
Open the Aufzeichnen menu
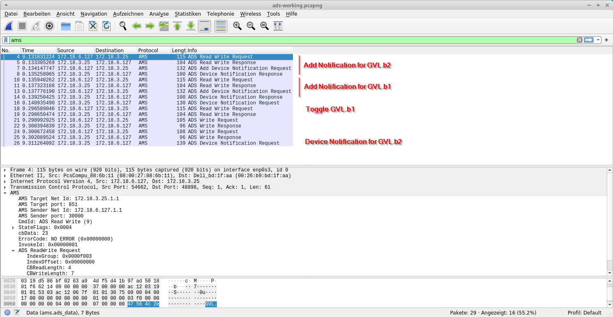[128, 14]
